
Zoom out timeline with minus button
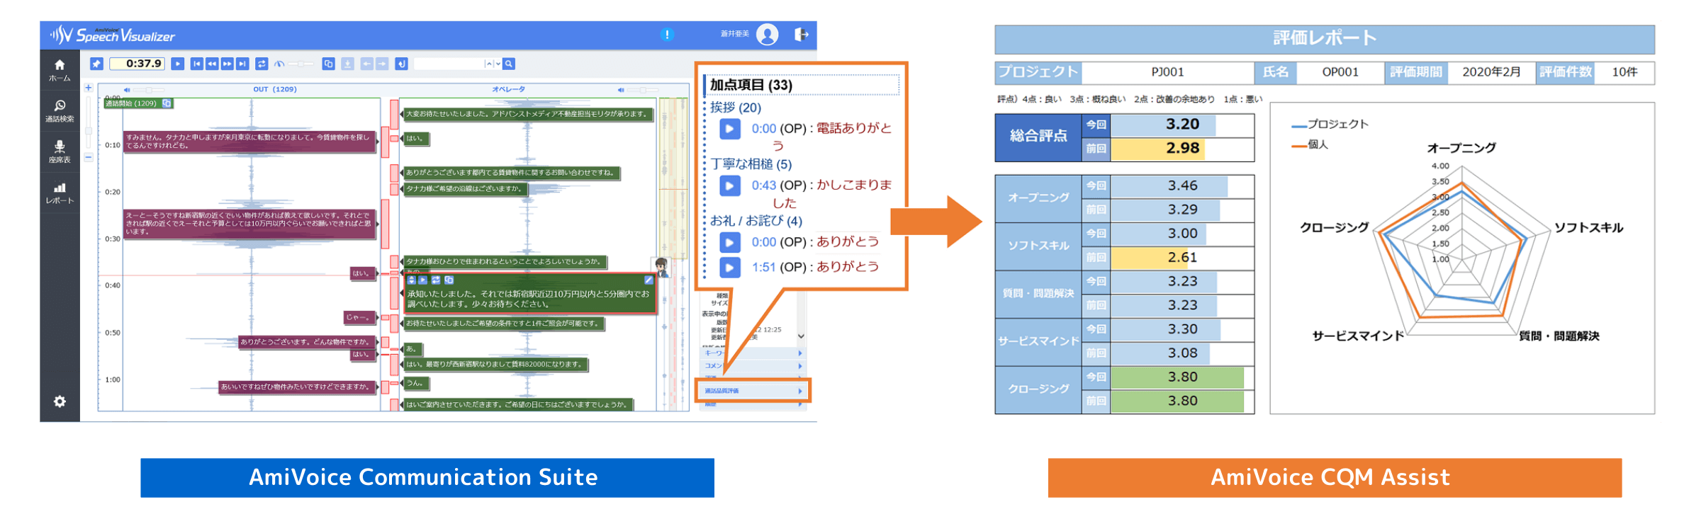89,157
